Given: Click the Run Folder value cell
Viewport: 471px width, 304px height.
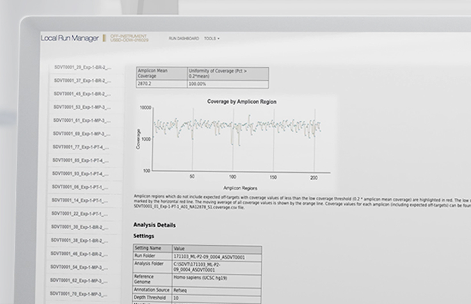Looking at the screenshot, I should coord(216,257).
